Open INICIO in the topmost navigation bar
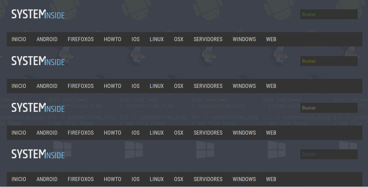 [x=19, y=39]
